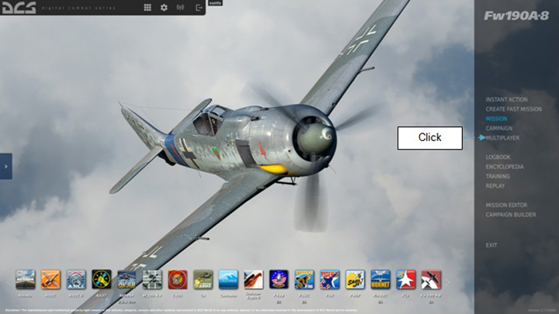Screen dimensions: 559x314
Task: Open the Multiplayer menu item
Action: click(502, 138)
